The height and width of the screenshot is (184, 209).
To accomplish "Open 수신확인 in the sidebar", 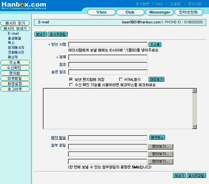I will click(x=15, y=68).
